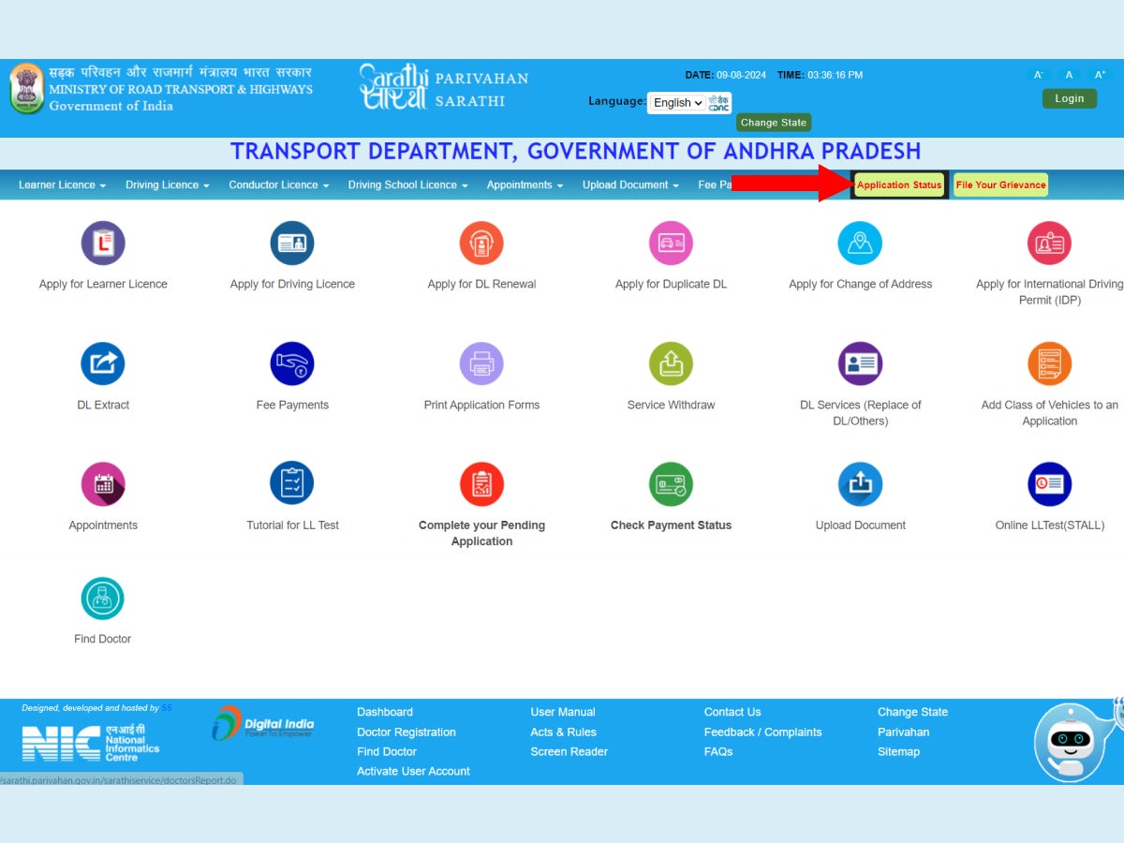
Task: Click the Apply for Learner Licence icon
Action: 103,244
